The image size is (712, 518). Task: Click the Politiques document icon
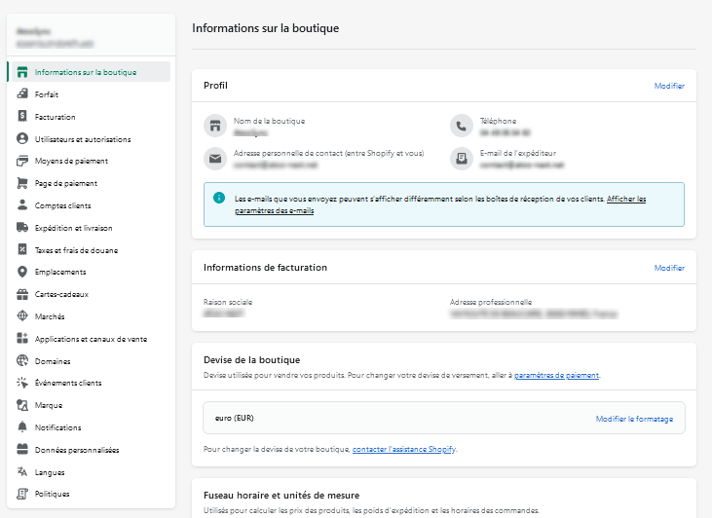coord(22,494)
